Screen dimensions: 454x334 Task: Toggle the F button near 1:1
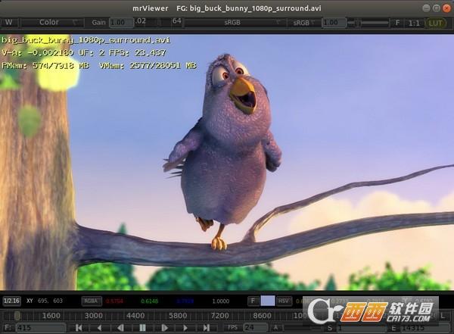(x=397, y=23)
